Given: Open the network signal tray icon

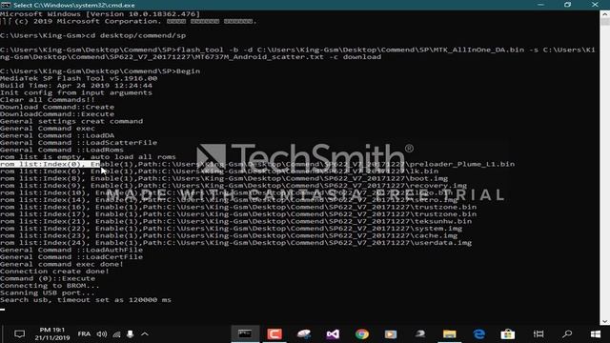Looking at the screenshot, I should 116,334.
